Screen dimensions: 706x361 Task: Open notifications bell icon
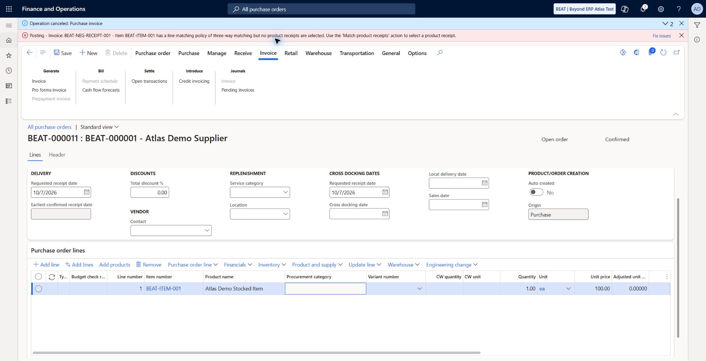[x=643, y=9]
